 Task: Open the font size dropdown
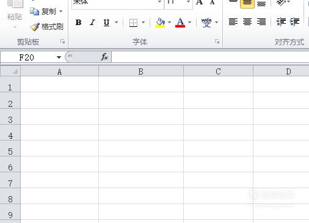[188, 2]
